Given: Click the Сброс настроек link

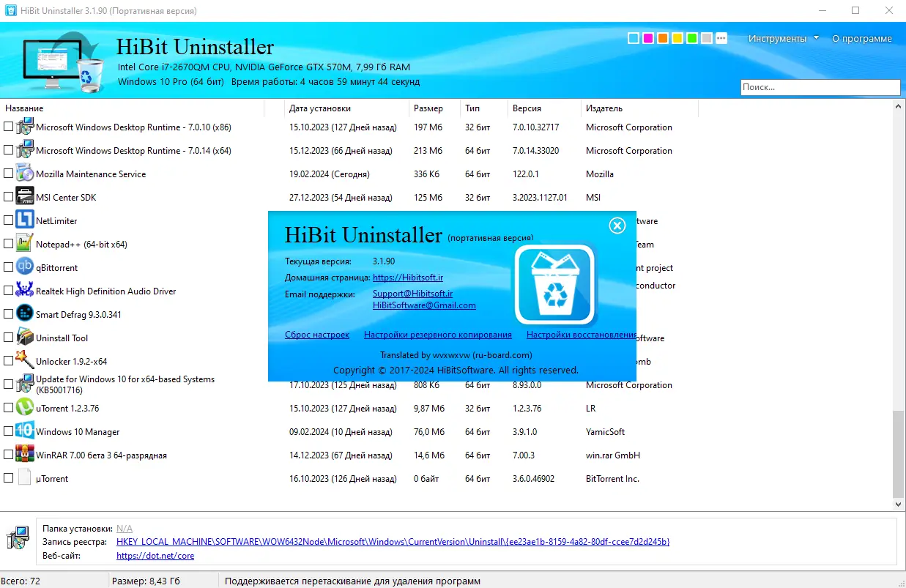Looking at the screenshot, I should [x=317, y=335].
